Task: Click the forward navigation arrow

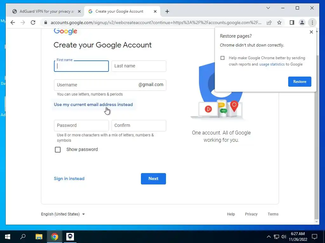Action: coord(23,22)
